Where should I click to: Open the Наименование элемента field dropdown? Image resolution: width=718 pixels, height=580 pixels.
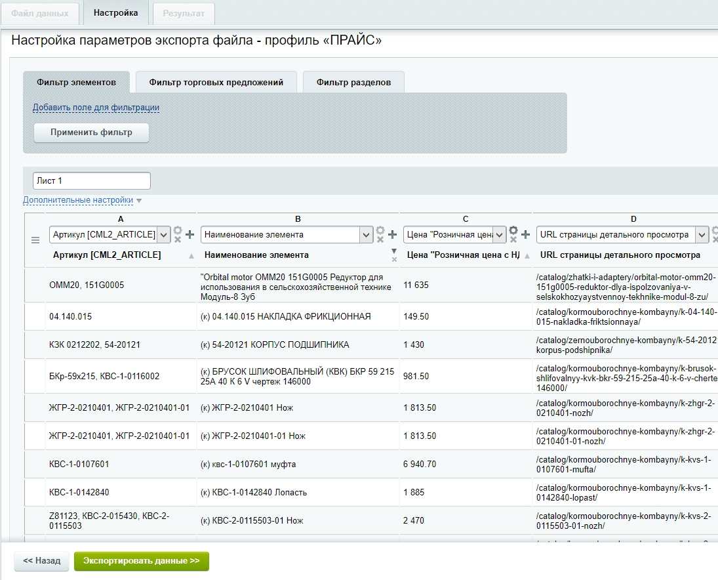pyautogui.click(x=287, y=235)
